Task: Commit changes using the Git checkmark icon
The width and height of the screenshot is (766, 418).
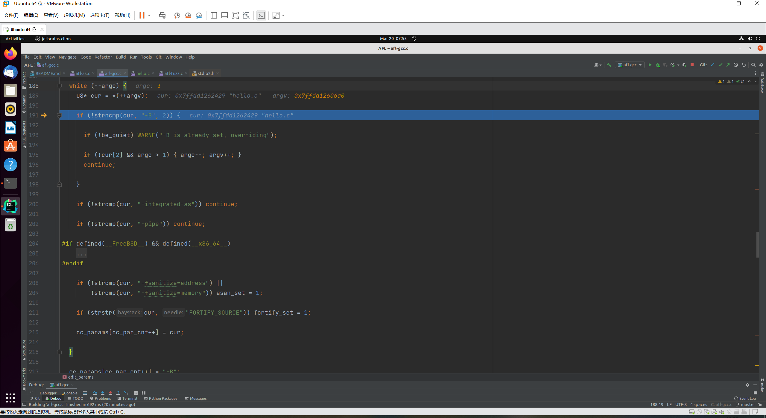Action: (x=720, y=65)
